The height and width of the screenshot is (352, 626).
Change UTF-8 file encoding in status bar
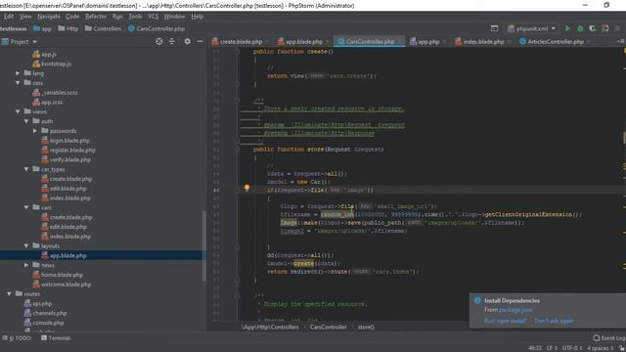[572, 348]
